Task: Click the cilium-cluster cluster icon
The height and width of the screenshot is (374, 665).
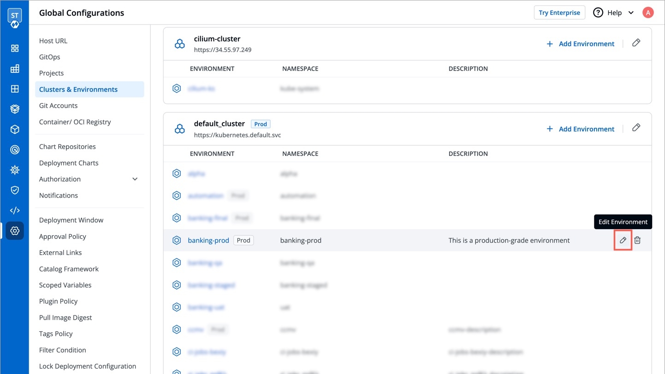Action: pos(180,44)
